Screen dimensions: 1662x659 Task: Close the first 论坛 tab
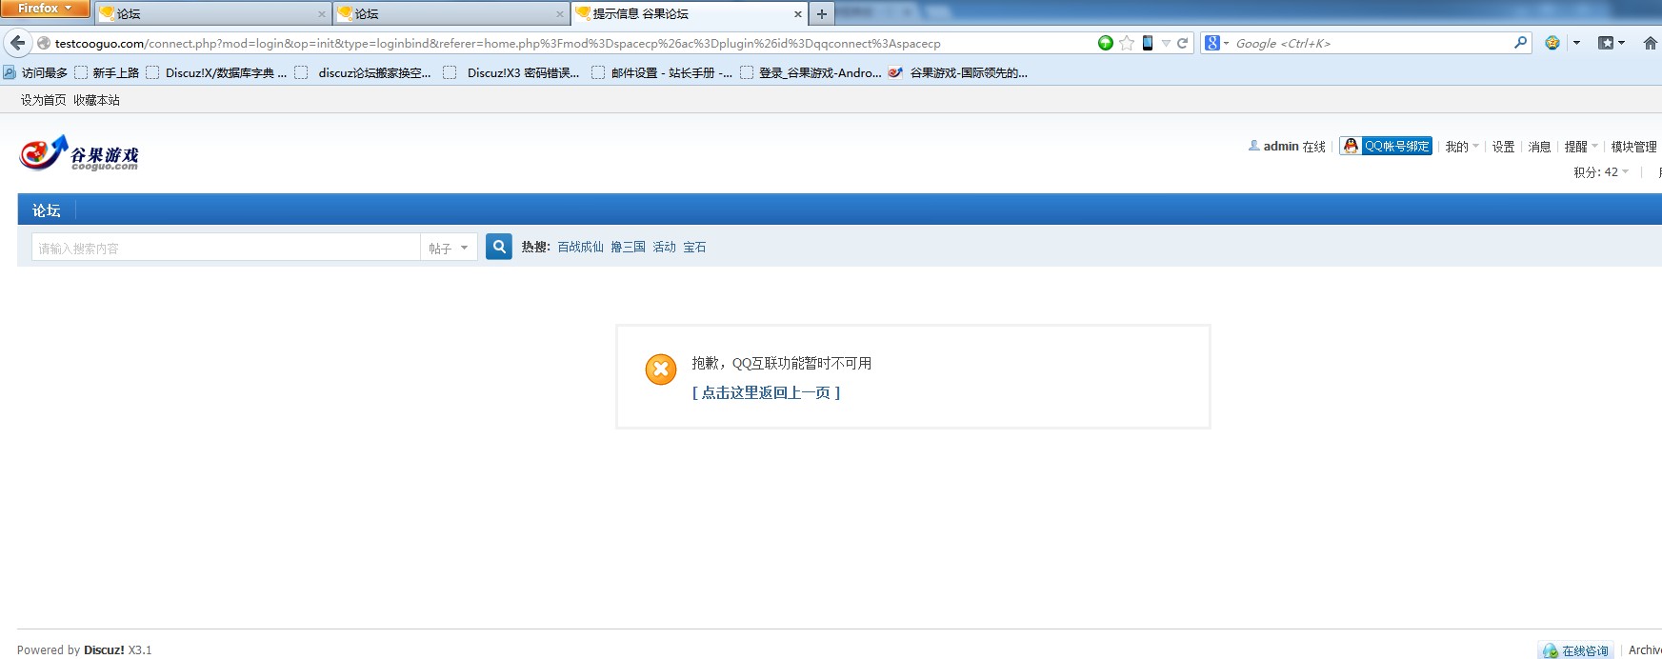coord(322,14)
